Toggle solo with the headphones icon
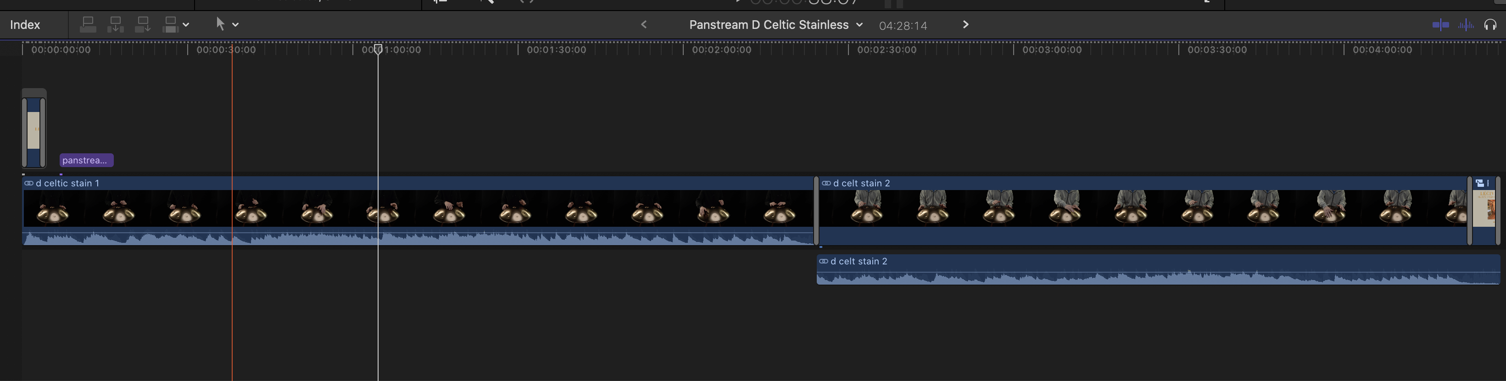1506x381 pixels. pos(1490,25)
